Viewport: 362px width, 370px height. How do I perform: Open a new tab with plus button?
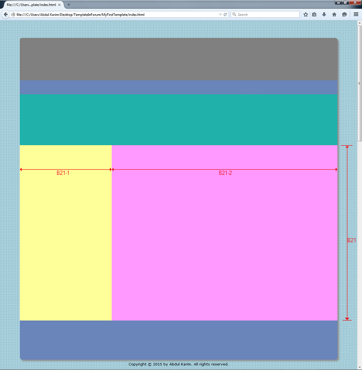point(69,5)
